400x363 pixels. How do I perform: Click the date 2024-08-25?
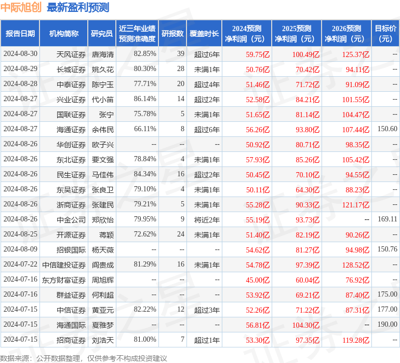20,234
